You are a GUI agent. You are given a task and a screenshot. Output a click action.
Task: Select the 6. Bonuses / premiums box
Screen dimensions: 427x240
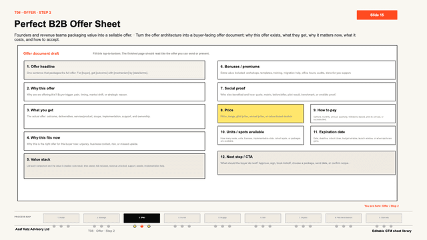click(306, 70)
